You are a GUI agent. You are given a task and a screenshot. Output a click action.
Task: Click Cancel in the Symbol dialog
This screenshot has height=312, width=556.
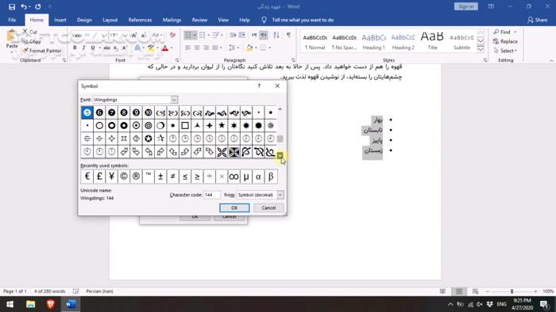pyautogui.click(x=268, y=207)
